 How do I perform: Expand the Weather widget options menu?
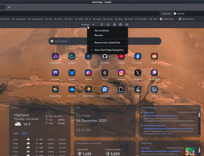coord(67,108)
